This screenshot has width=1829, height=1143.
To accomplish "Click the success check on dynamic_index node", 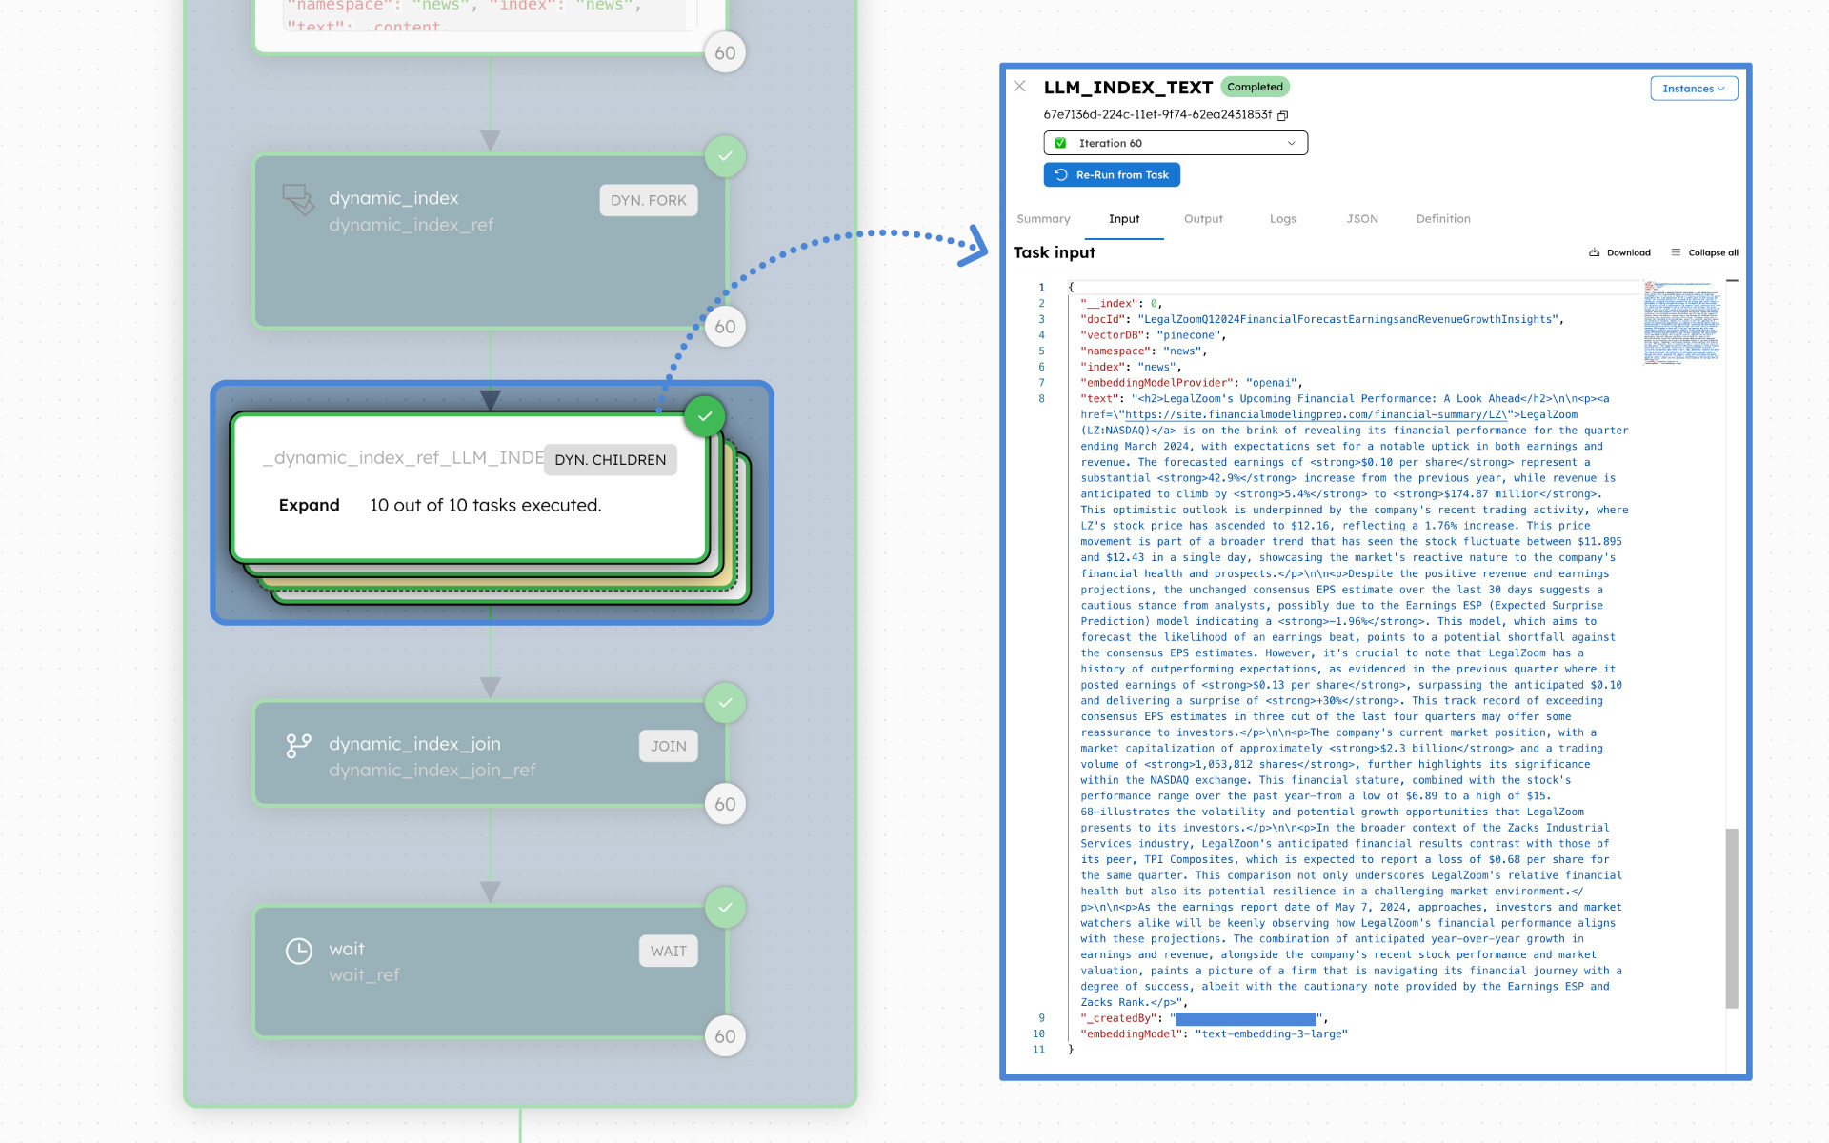I will click(725, 156).
